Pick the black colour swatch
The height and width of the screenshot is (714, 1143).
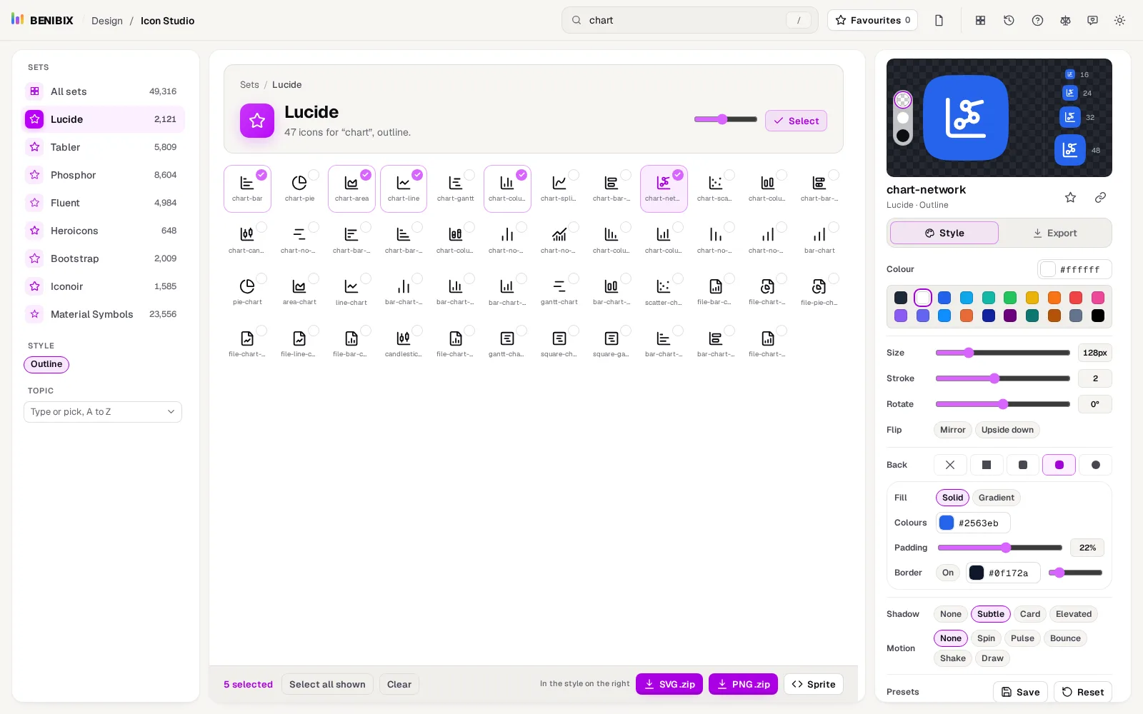[1098, 316]
